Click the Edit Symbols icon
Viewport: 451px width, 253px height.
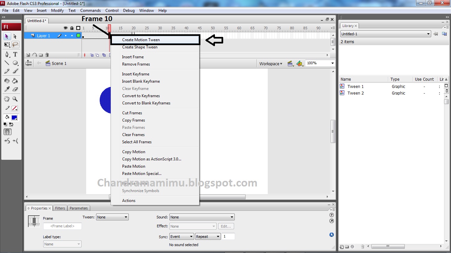[x=300, y=63]
